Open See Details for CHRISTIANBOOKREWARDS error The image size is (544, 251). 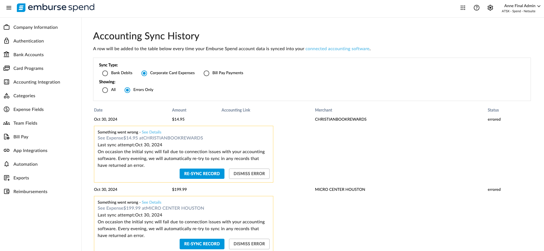(151, 132)
